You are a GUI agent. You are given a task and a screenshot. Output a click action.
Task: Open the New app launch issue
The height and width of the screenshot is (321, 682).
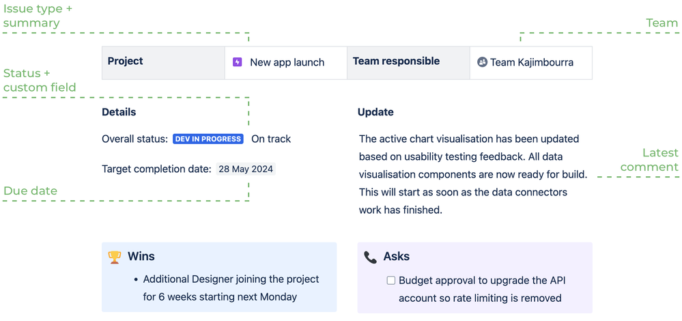(287, 62)
